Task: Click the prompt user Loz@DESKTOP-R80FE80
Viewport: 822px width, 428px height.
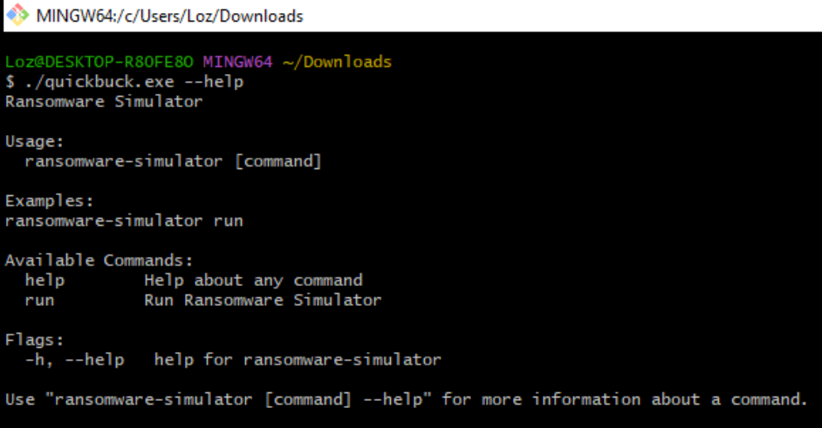Action: (x=99, y=62)
